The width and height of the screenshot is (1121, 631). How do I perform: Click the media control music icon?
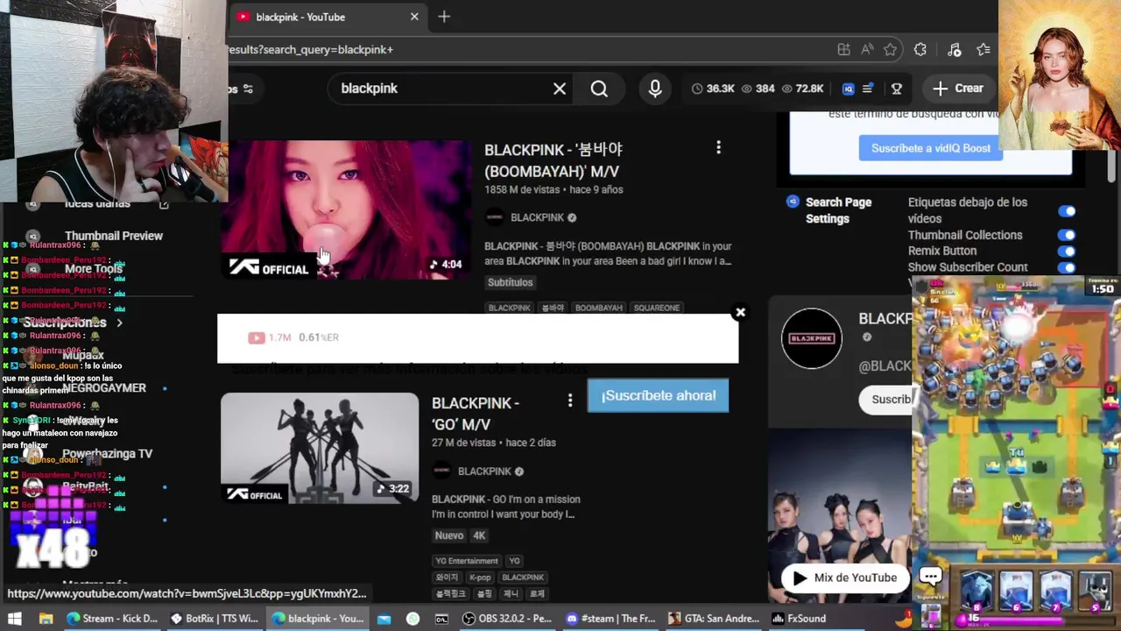955,50
